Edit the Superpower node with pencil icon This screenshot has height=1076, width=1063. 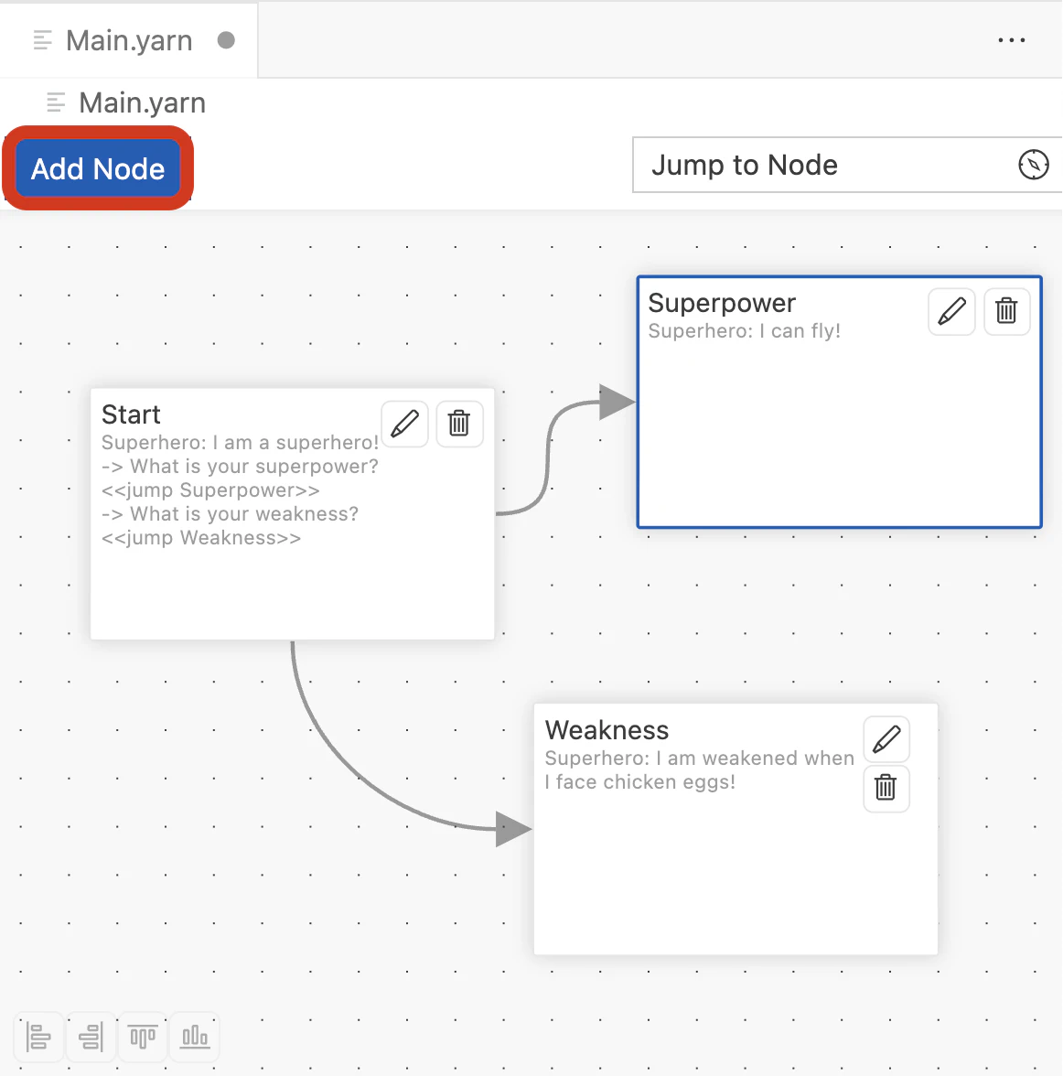click(951, 311)
